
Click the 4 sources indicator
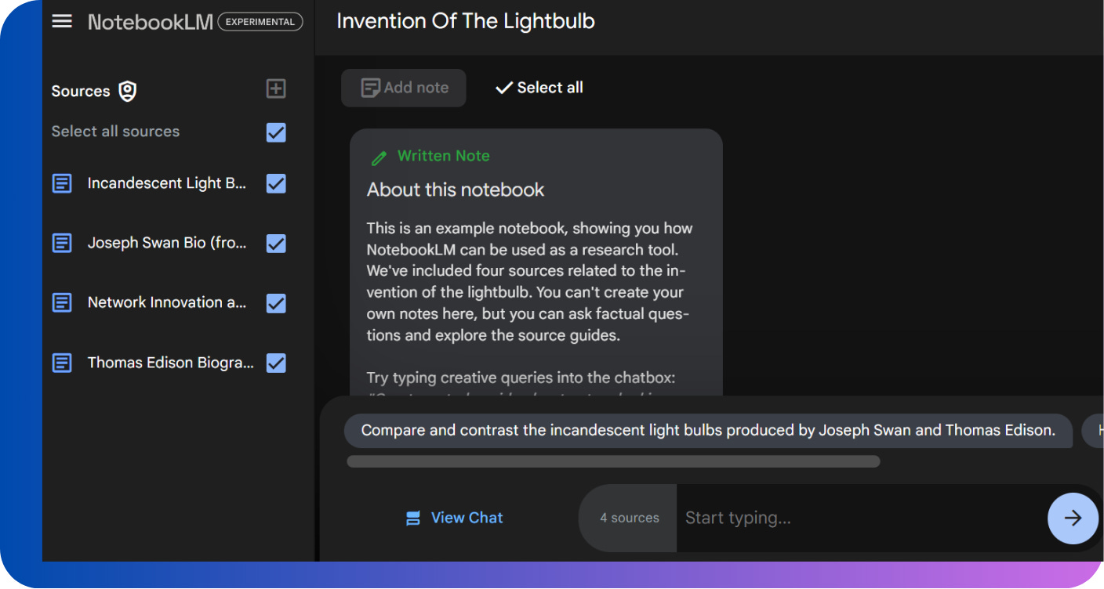click(629, 518)
